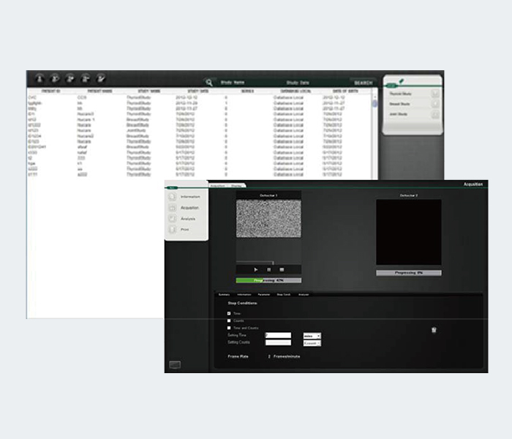Click the Print sidebar icon
Viewport: 512px width, 439px height.
coord(172,229)
